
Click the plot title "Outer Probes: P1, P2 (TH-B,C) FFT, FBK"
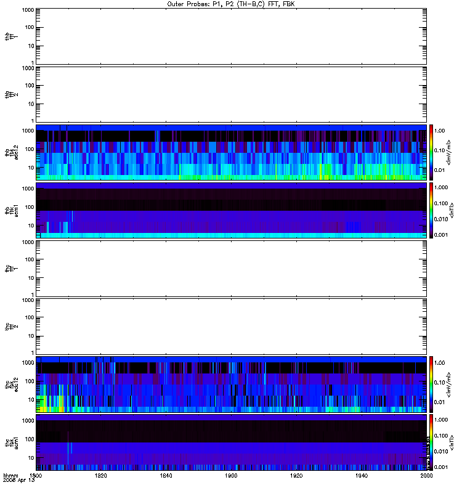[x=231, y=4]
